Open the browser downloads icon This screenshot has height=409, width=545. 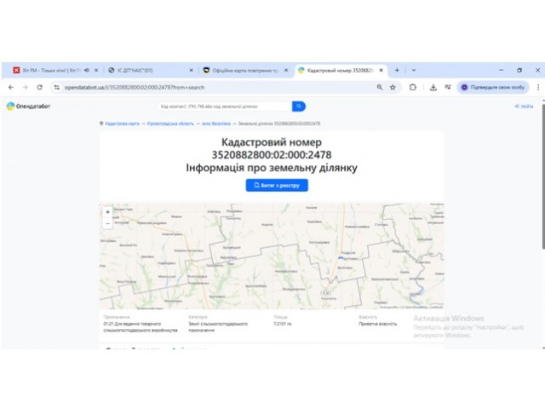[x=433, y=87]
